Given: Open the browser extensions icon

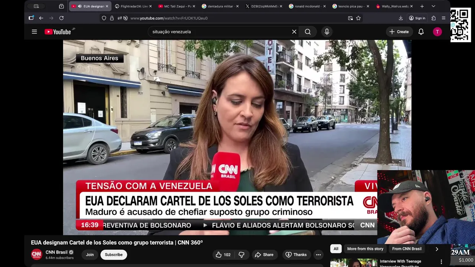Looking at the screenshot, I should point(433,18).
